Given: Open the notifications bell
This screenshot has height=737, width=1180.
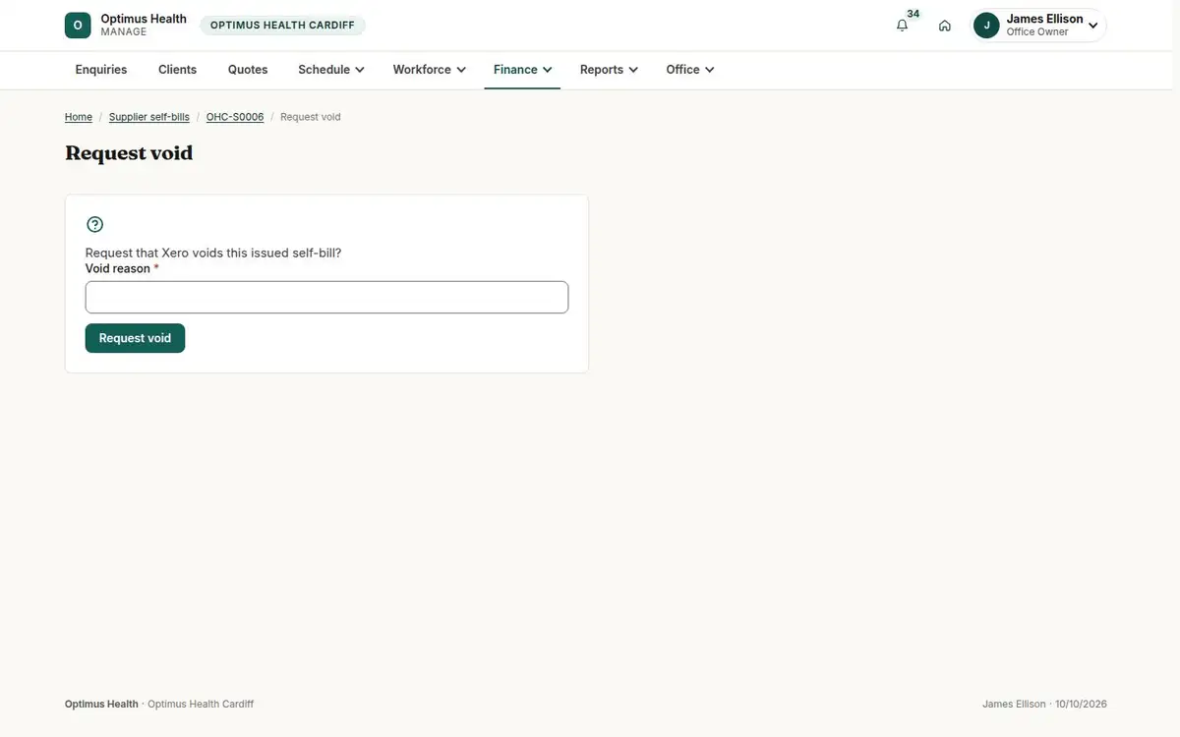Looking at the screenshot, I should (x=902, y=26).
